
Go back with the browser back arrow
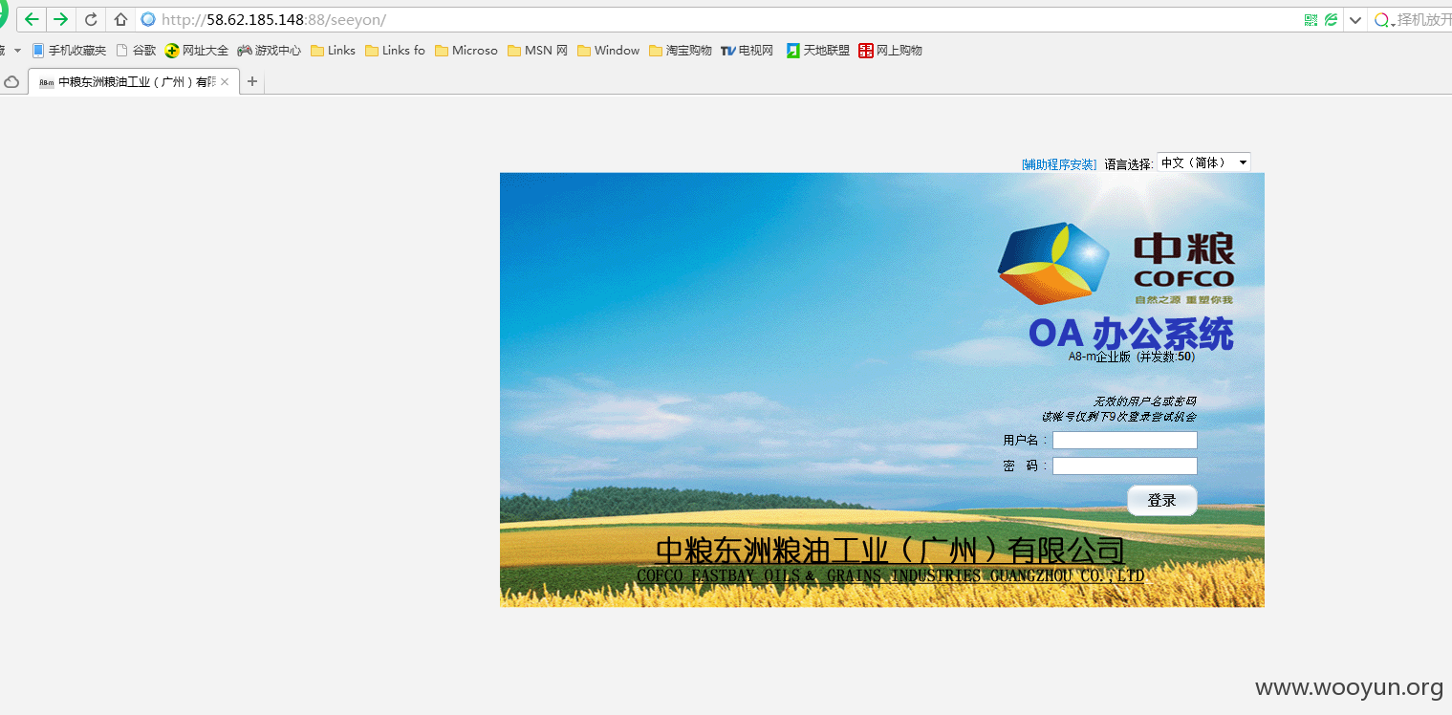click(32, 19)
